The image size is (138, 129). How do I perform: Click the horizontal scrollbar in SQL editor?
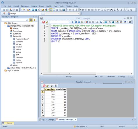69,74
